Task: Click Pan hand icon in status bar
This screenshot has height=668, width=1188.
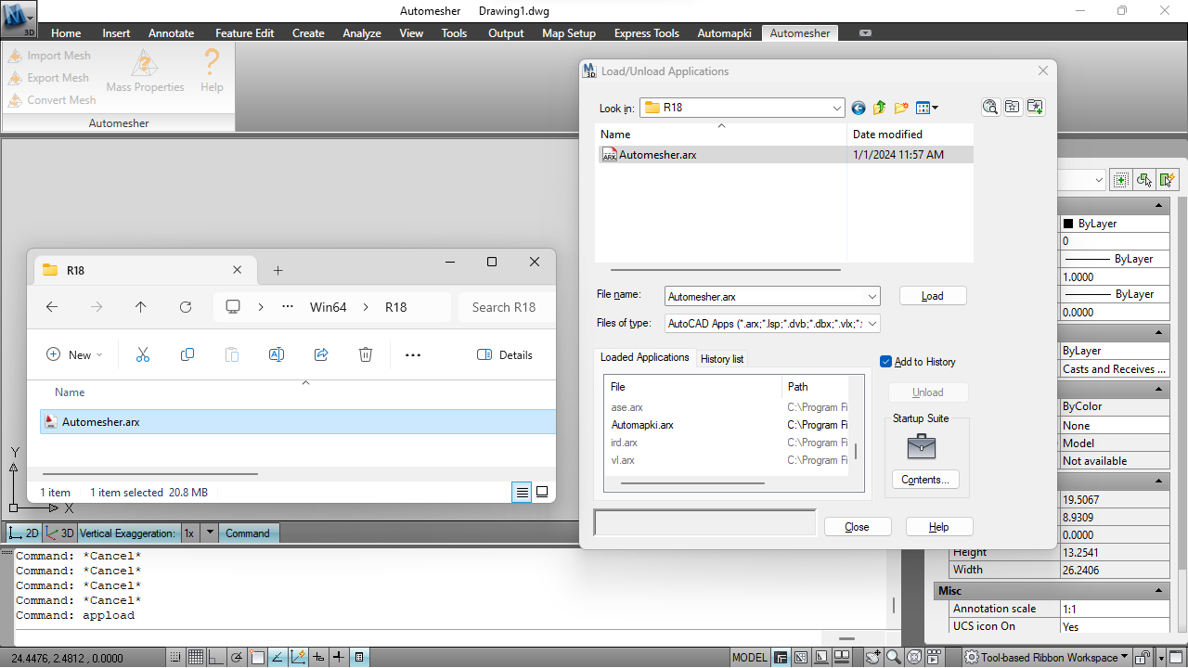Action: [873, 658]
